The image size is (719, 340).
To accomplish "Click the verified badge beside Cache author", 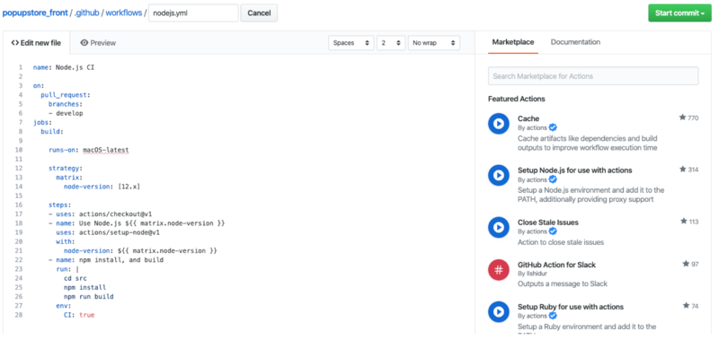I will pos(553,127).
